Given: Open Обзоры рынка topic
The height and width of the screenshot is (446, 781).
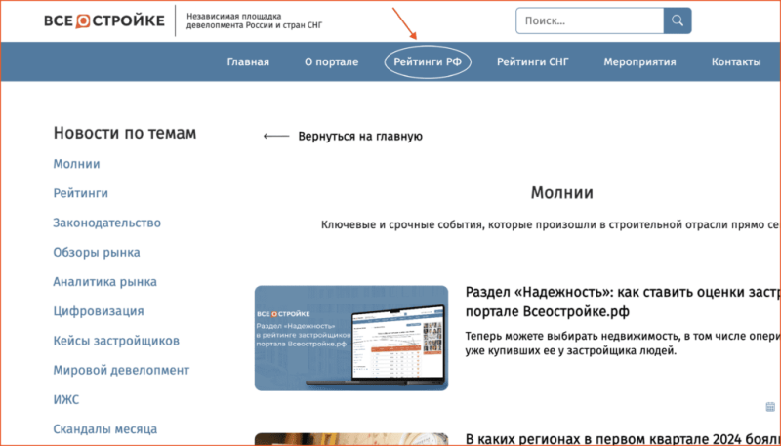Looking at the screenshot, I should 97,253.
